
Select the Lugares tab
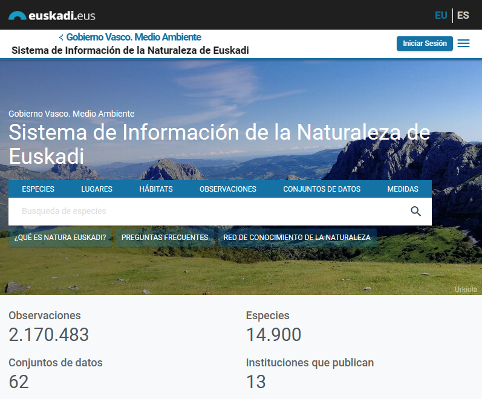[97, 189]
